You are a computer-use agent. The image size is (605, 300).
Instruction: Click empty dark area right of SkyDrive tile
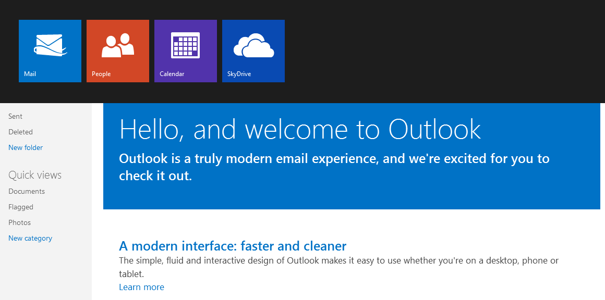[x=443, y=51]
